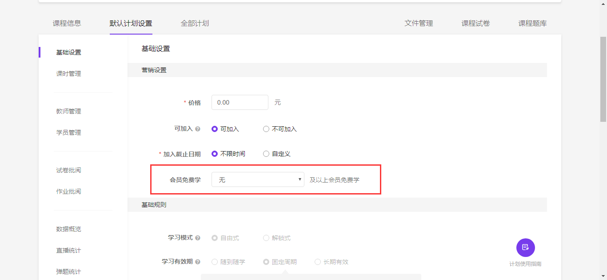Open the 课程试卷 tab

click(475, 23)
